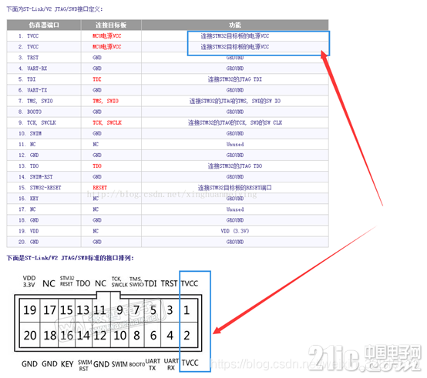Click the '连接STM32的JTAG TDO' function cell

pos(235,166)
